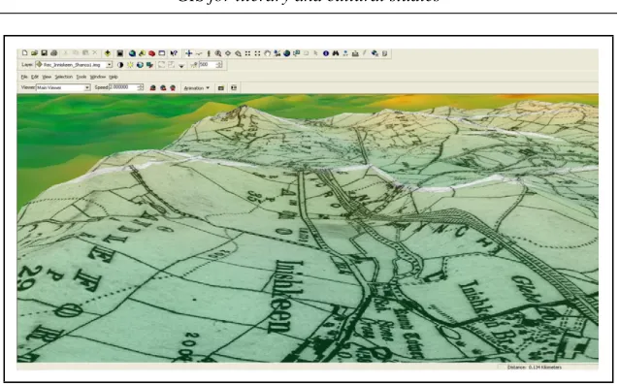Select the diamond Center on Target tool
This screenshot has height=386, width=619.
pos(228,53)
